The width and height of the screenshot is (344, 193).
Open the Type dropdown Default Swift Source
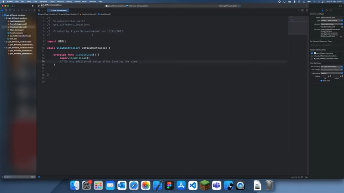pos(332,20)
